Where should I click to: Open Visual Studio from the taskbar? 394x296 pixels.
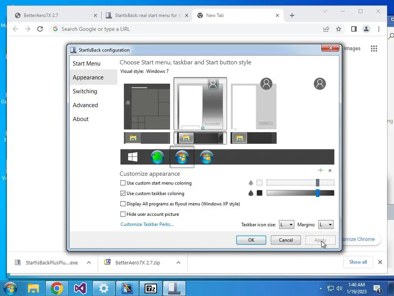(80, 288)
